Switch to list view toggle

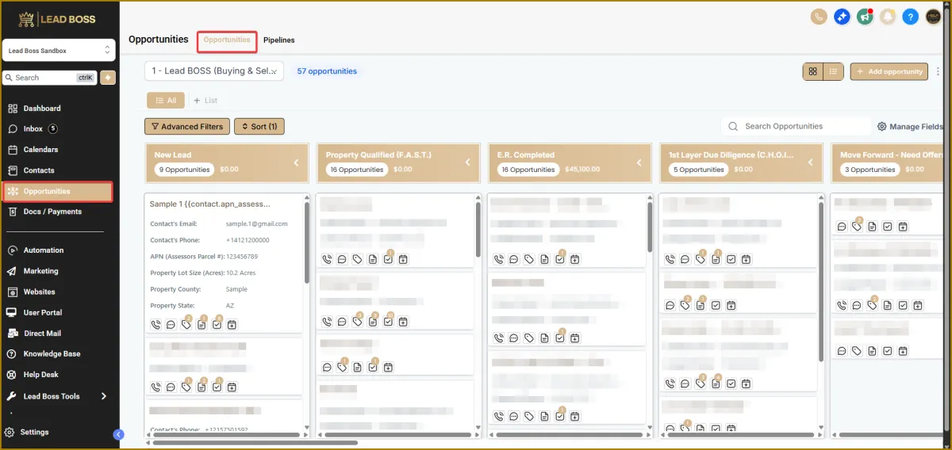[x=833, y=71]
